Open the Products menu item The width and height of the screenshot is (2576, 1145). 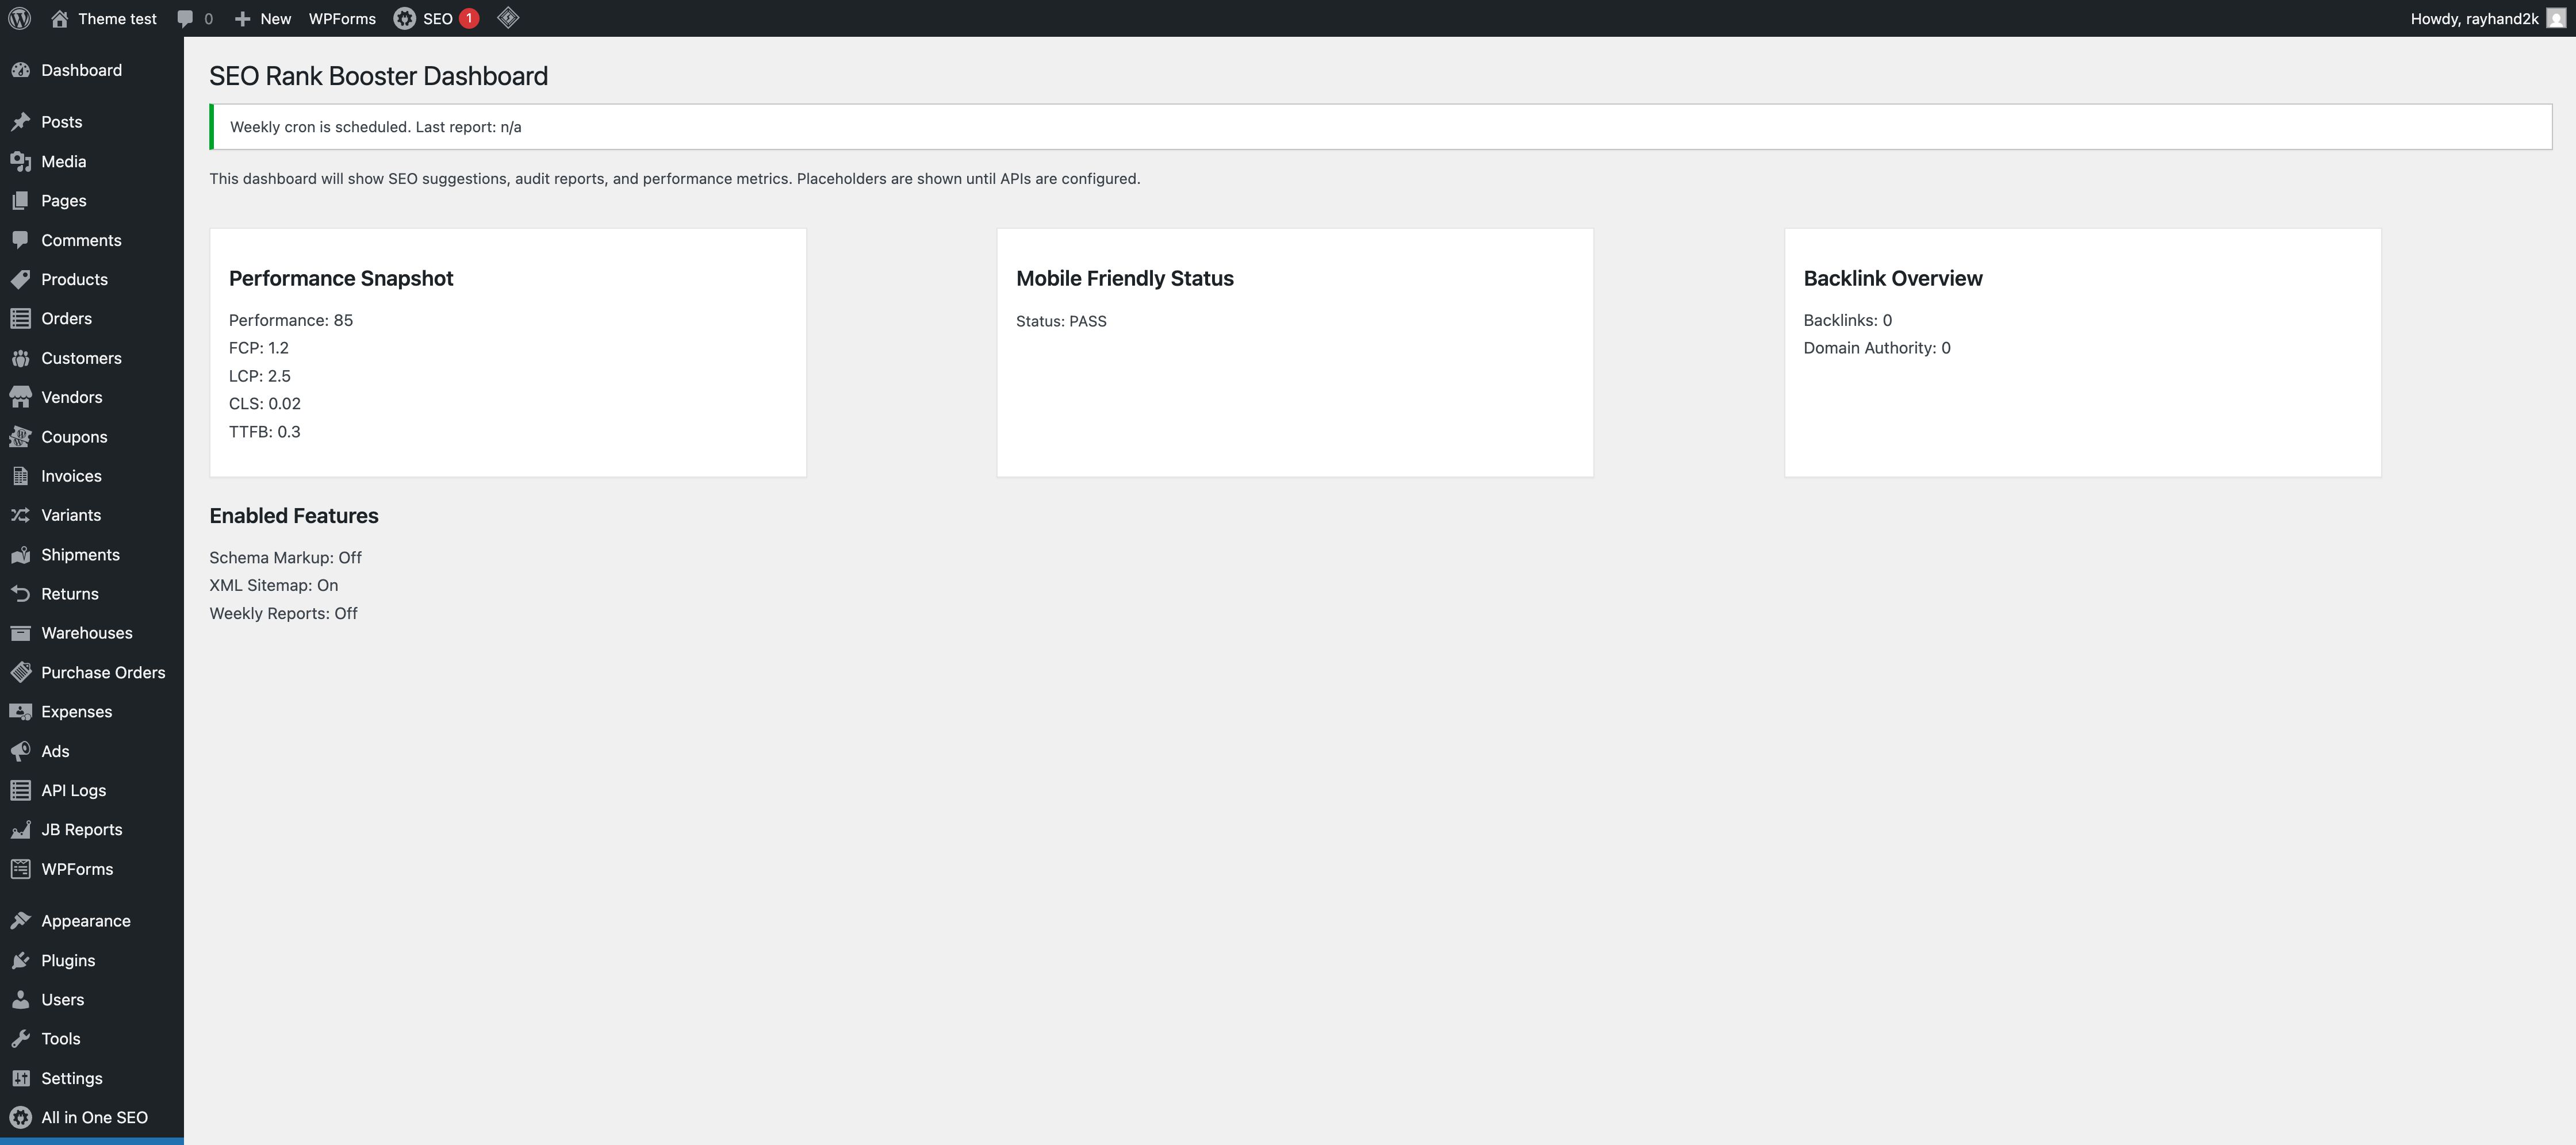pos(74,279)
